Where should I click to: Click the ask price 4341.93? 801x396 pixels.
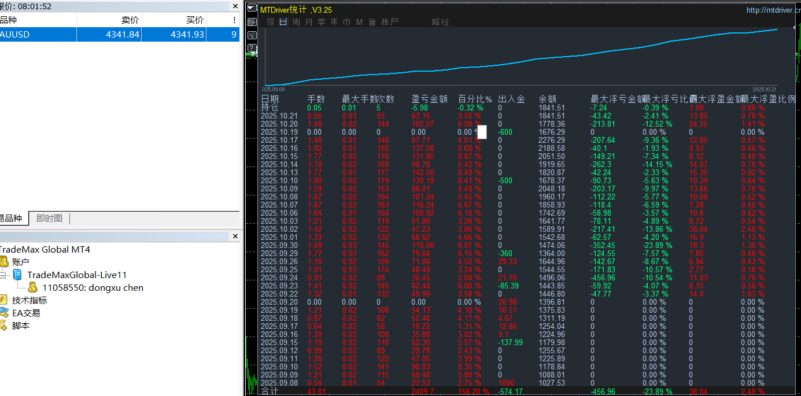tap(187, 35)
